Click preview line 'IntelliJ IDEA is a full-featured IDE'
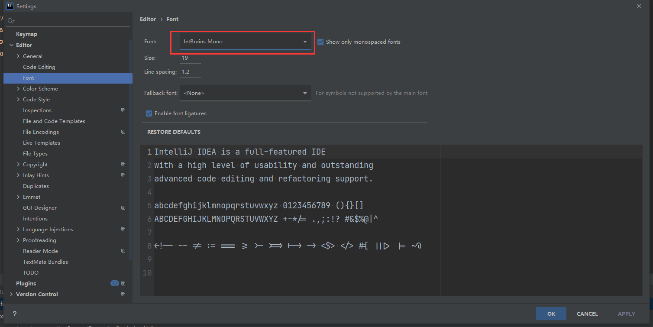This screenshot has width=653, height=327. tap(240, 152)
